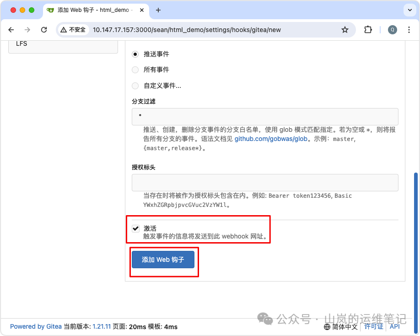Open the browser extensions puzzle icon
This screenshot has height=336, width=420.
click(x=368, y=29)
